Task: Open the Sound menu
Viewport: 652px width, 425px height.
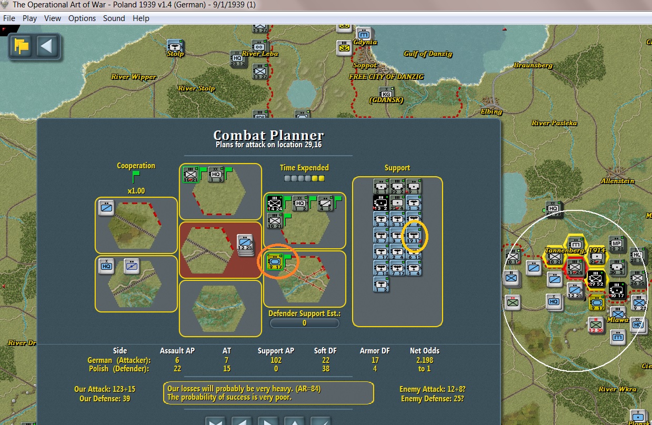Action: point(114,18)
